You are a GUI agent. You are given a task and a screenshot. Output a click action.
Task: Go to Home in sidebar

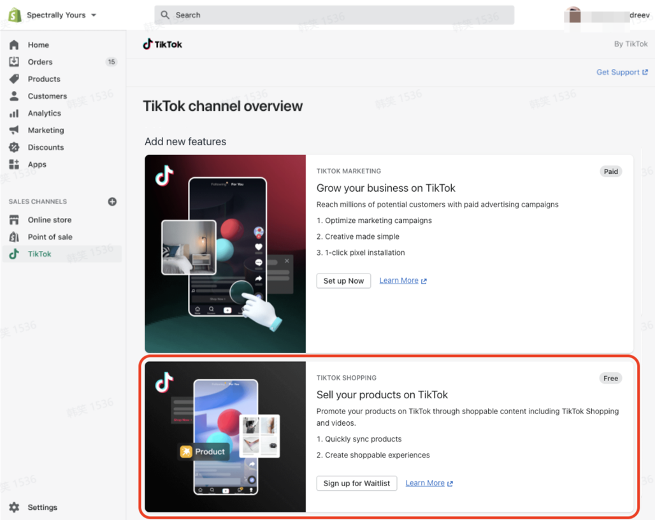pyautogui.click(x=38, y=45)
